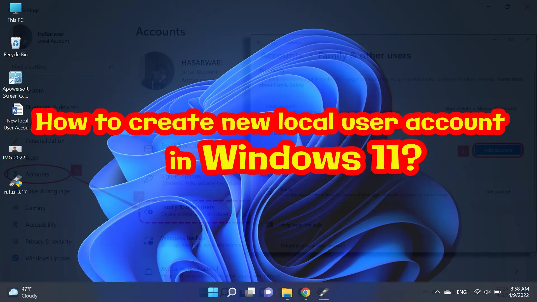Switch the ENG input language indicator

[462, 292]
